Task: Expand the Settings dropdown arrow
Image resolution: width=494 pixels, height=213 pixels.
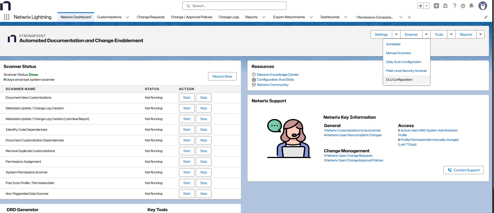Action: coord(396,34)
